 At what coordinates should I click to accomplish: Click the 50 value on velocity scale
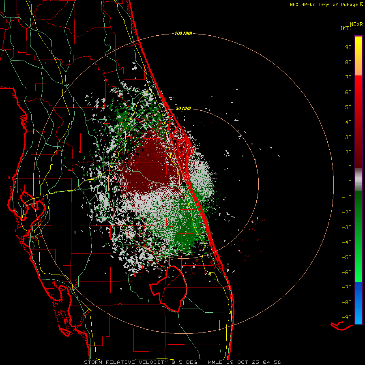348,107
